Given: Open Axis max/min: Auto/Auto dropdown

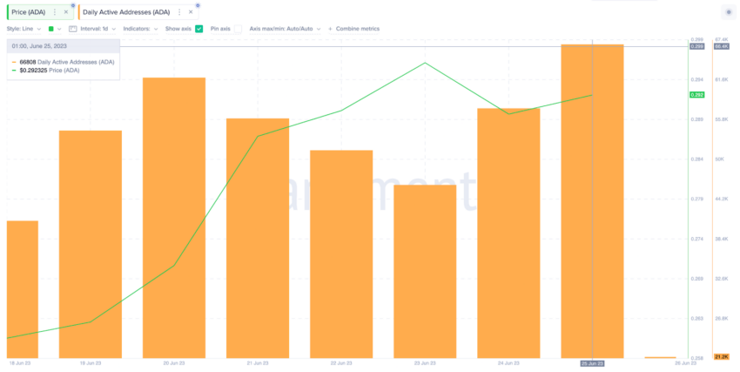Looking at the screenshot, I should point(285,29).
